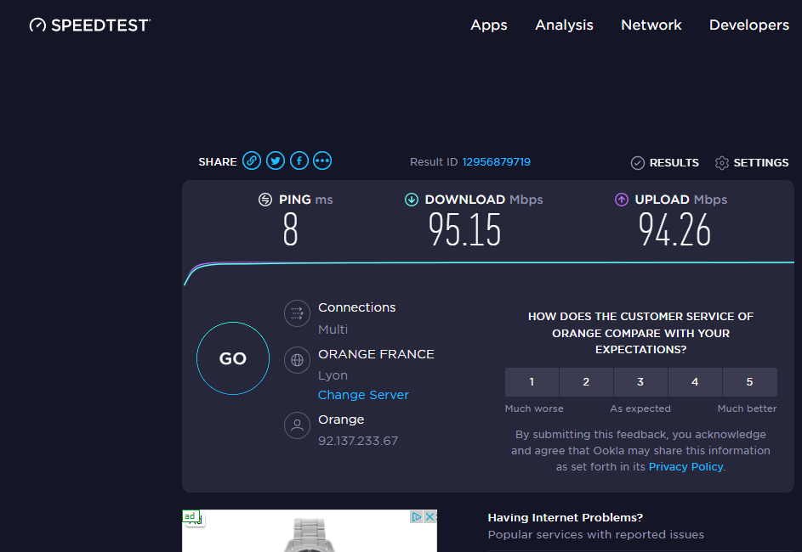Start the test with GO button
The width and height of the screenshot is (802, 552).
[233, 358]
